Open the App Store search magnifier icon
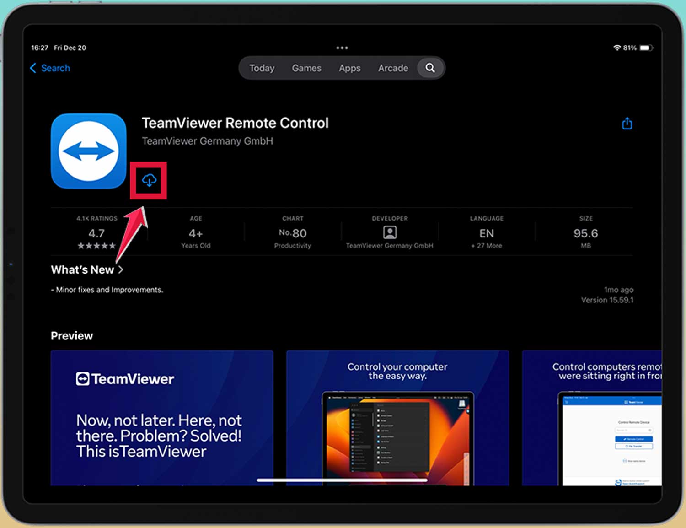 pos(429,68)
